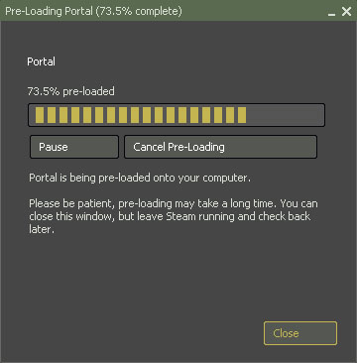Click the "Portal" game name label
Screen dimensions: 357x363
[x=41, y=61]
